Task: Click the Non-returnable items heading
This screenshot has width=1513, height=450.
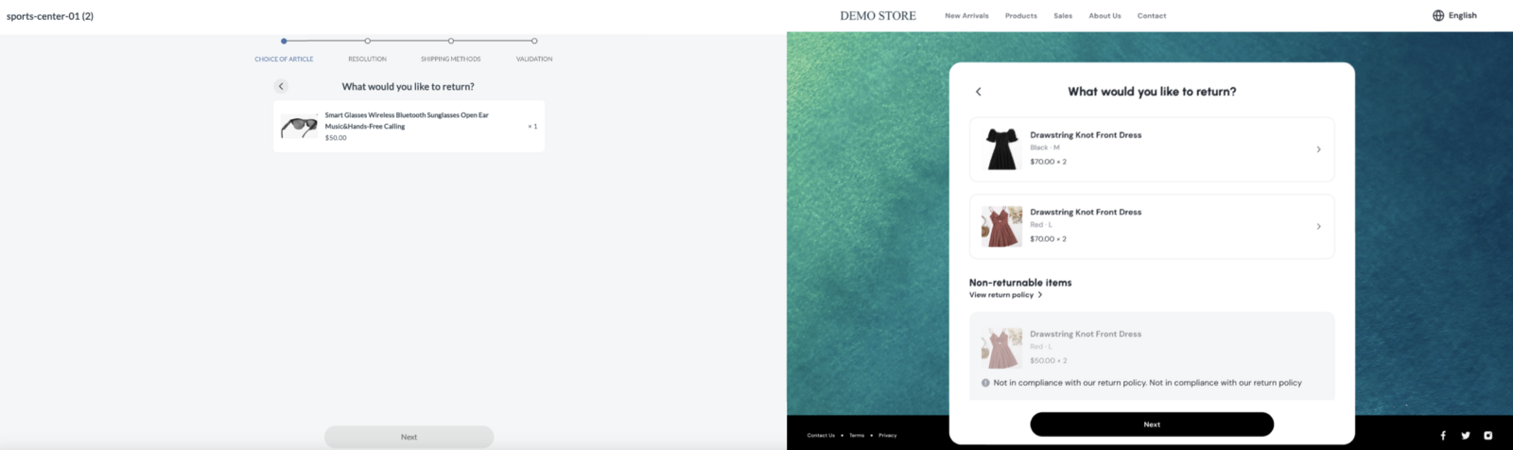Action: coord(1020,283)
